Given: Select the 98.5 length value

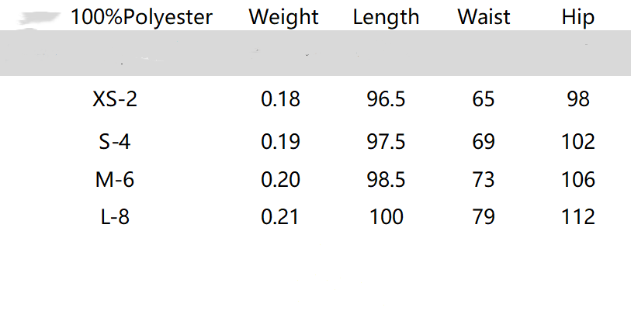Looking at the screenshot, I should [x=386, y=180].
